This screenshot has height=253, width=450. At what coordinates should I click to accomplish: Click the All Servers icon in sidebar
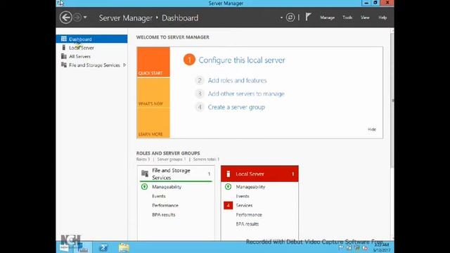pyautogui.click(x=64, y=56)
